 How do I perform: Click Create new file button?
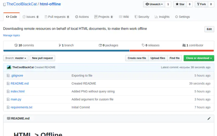pos(137,58)
